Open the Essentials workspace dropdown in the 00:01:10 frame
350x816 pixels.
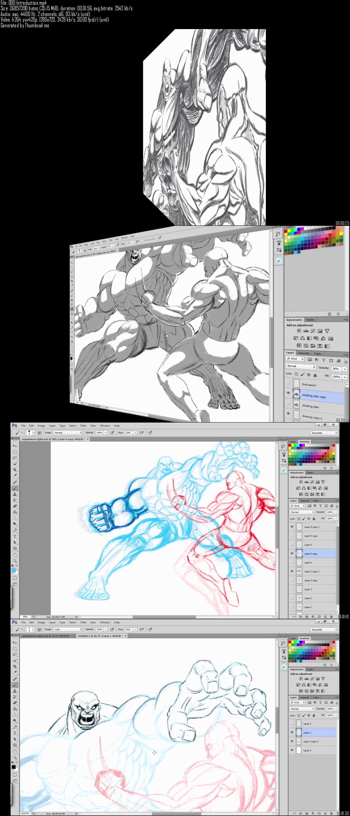324,433
